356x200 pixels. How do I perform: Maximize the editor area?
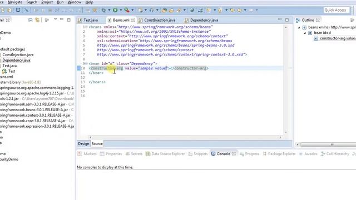point(287,20)
